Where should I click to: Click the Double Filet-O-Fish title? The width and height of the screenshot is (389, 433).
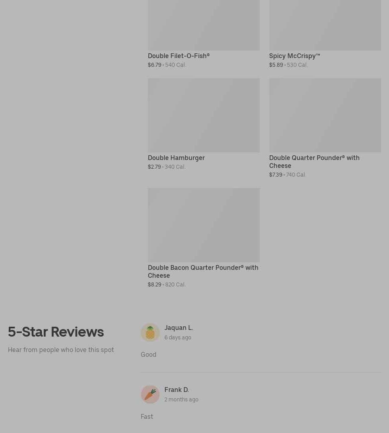tap(179, 56)
